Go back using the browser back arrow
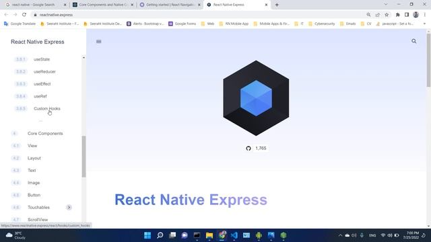Image resolution: width=431 pixels, height=242 pixels. 6,15
